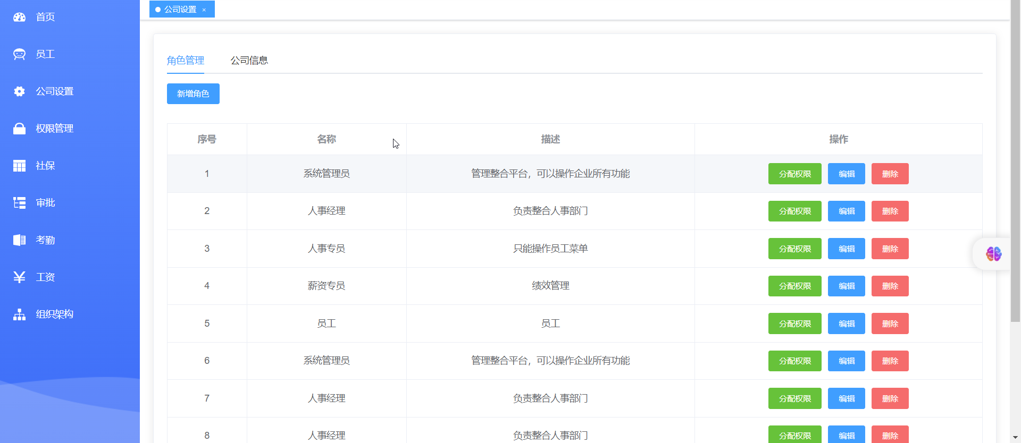Click the 社保 table icon in sidebar
The height and width of the screenshot is (443, 1021).
click(x=19, y=166)
